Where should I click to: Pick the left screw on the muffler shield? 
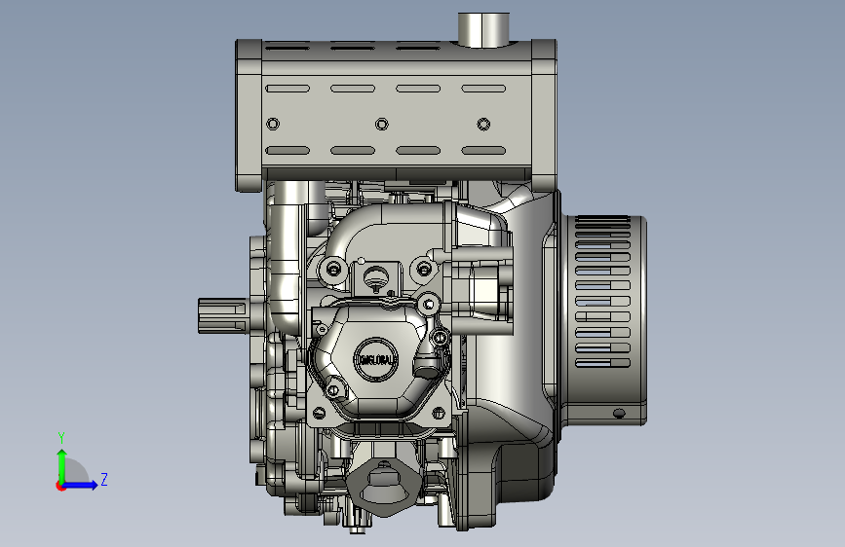coord(273,125)
